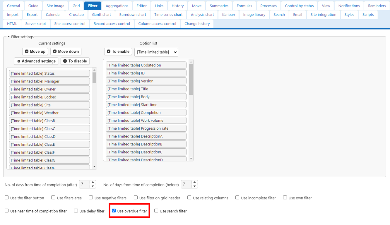Click the option list scrollbar thumb

191,80
